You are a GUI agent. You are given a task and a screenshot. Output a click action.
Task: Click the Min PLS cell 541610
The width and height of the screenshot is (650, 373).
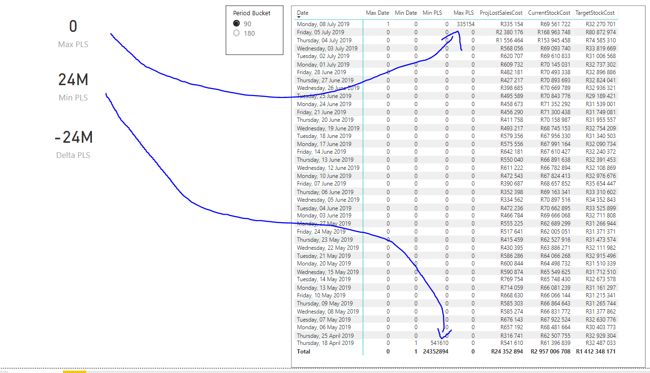pos(439,343)
